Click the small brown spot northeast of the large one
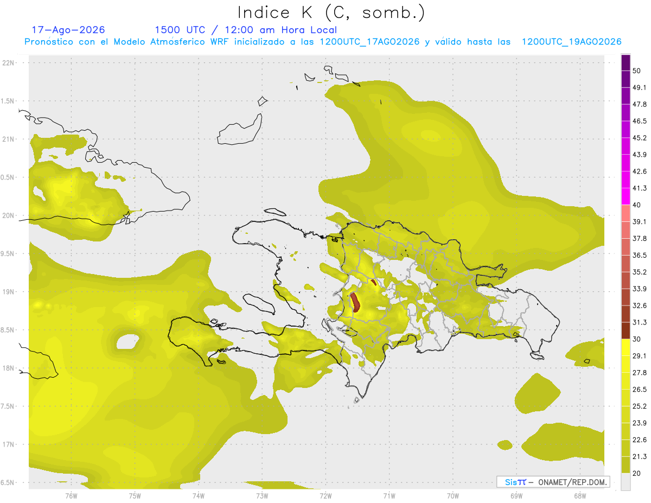The width and height of the screenshot is (651, 503). click(374, 282)
